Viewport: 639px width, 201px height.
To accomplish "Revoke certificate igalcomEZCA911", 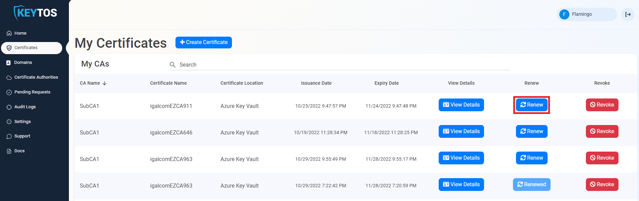I will point(602,105).
